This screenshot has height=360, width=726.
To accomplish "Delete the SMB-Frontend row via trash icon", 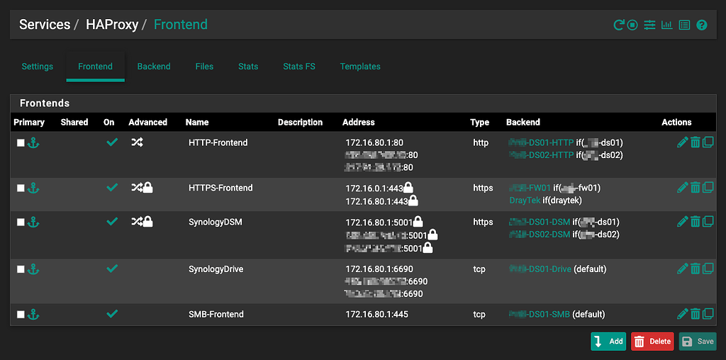I will [x=695, y=314].
